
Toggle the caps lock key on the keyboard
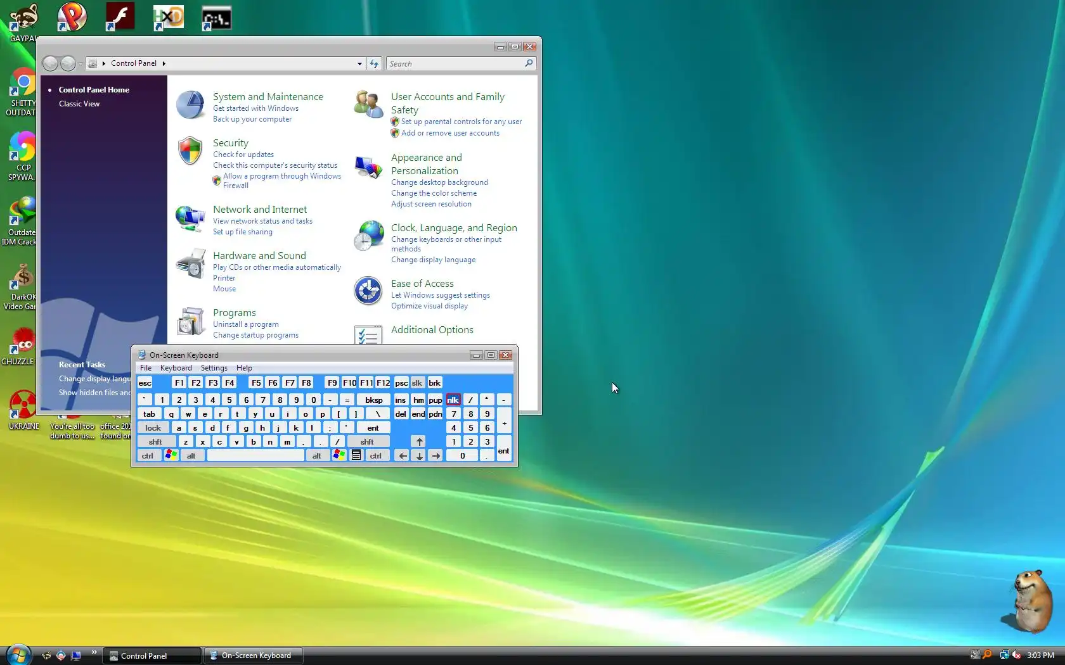[x=153, y=427]
